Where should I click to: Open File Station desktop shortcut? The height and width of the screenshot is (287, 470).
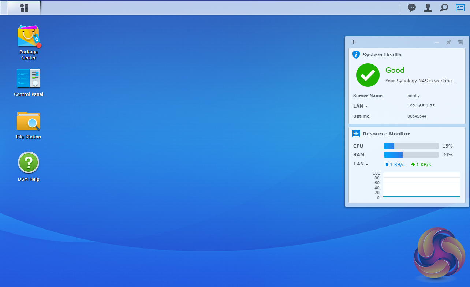click(x=29, y=125)
